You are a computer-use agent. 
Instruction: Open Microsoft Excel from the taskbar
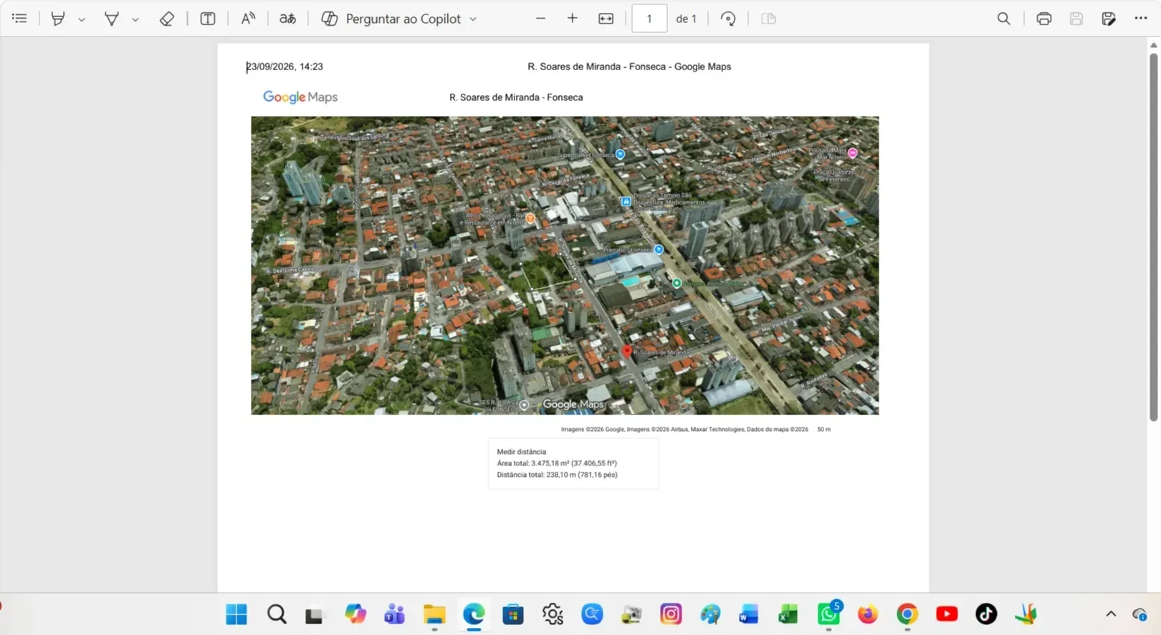click(788, 614)
